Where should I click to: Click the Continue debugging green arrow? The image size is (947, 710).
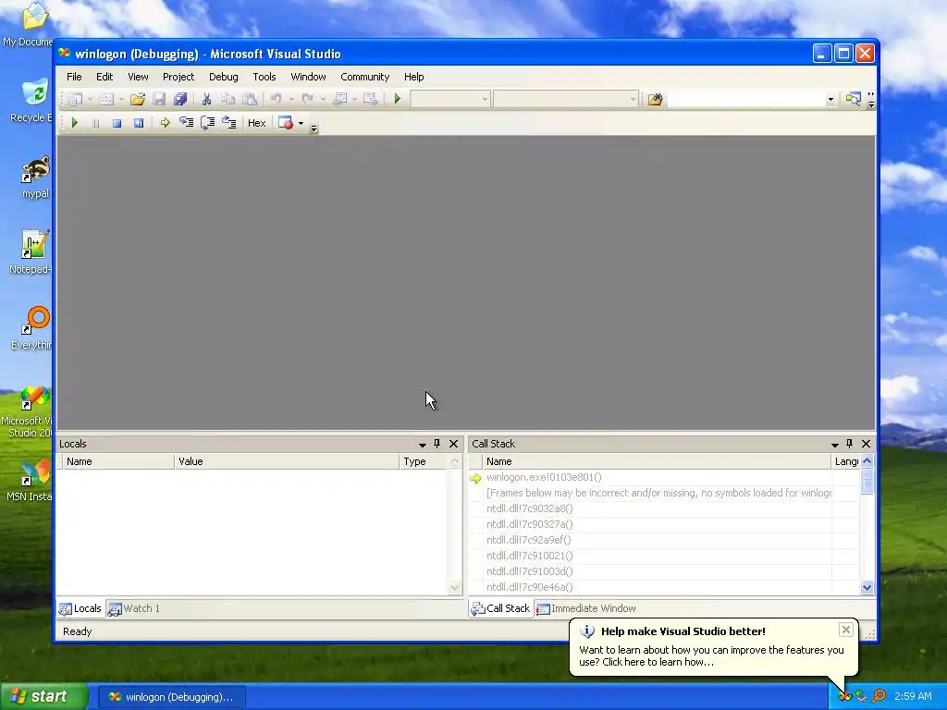pyautogui.click(x=74, y=123)
